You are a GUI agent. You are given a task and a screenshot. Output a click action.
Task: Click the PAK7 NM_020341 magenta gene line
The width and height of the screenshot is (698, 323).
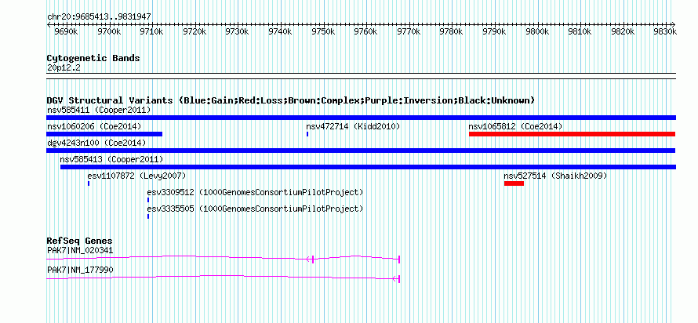[x=223, y=258]
